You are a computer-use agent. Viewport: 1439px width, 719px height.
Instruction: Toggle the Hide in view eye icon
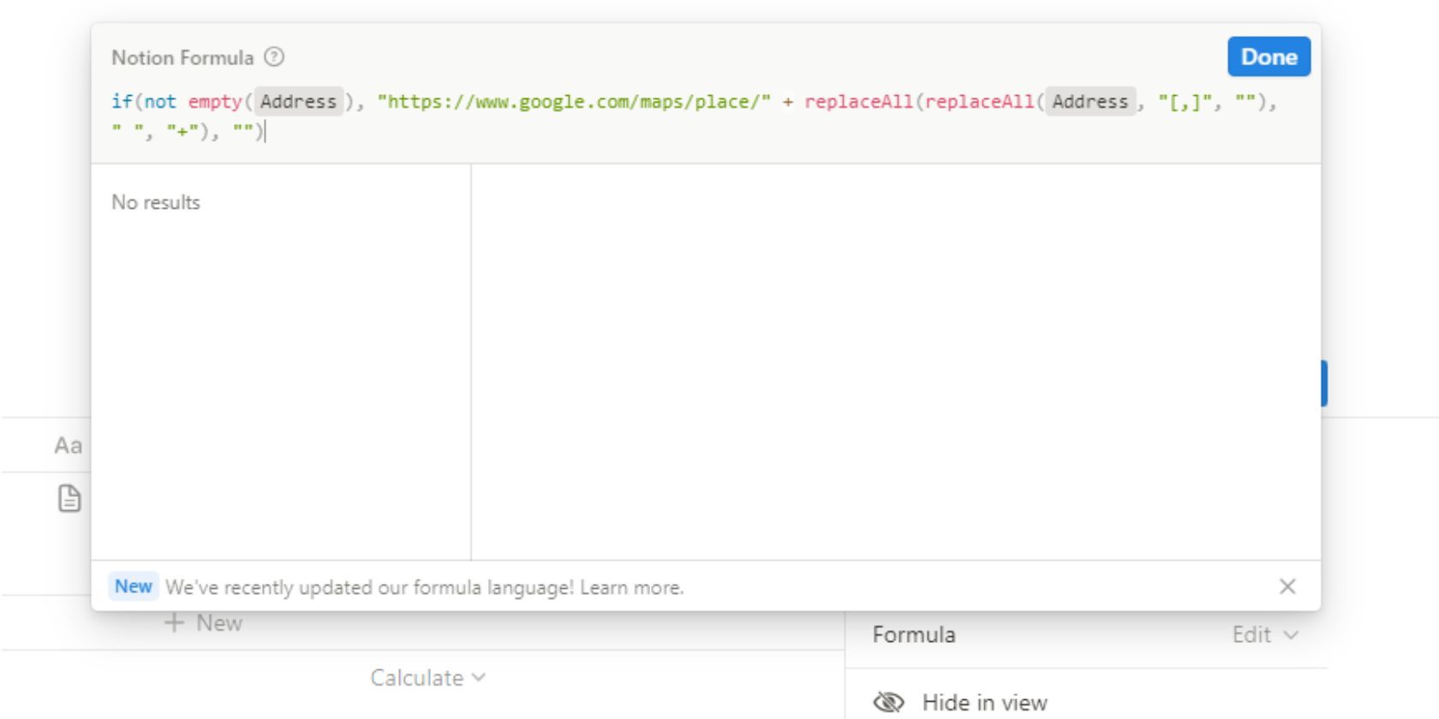tap(888, 703)
